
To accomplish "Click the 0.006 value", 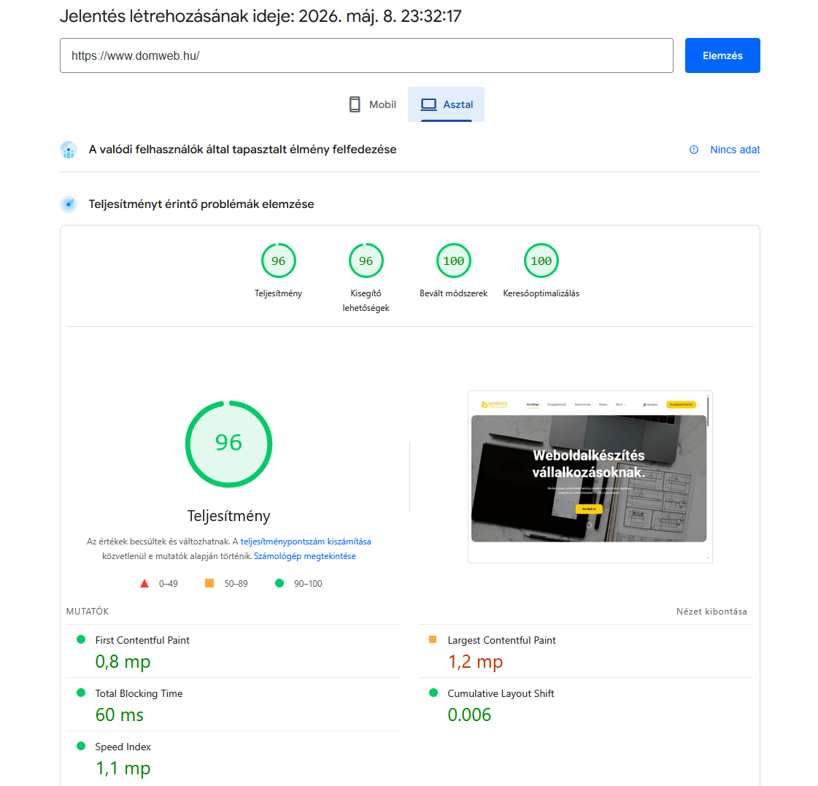I will pos(469,714).
